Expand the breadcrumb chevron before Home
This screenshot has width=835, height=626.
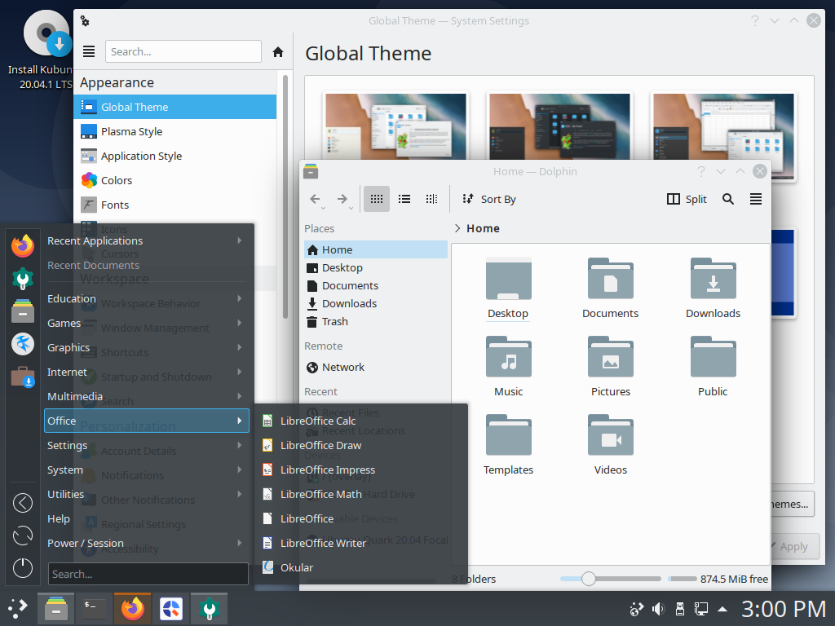457,228
